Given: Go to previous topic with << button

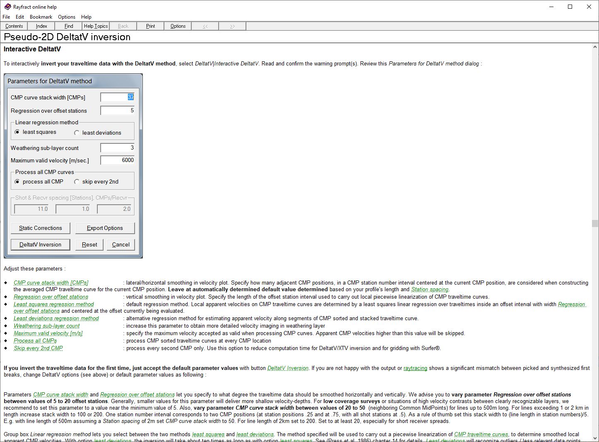Looking at the screenshot, I should pyautogui.click(x=205, y=26).
